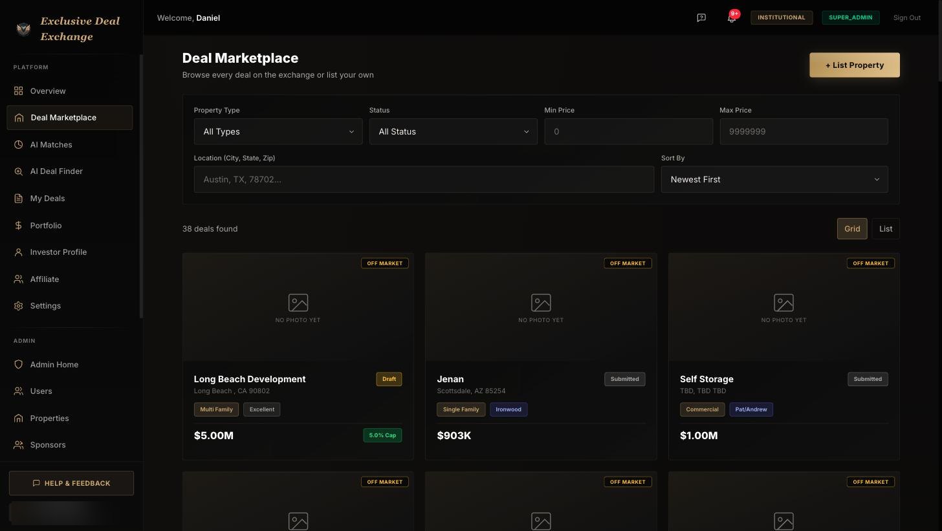The image size is (942, 531).
Task: Open the Overview grid icon
Action: coord(18,91)
